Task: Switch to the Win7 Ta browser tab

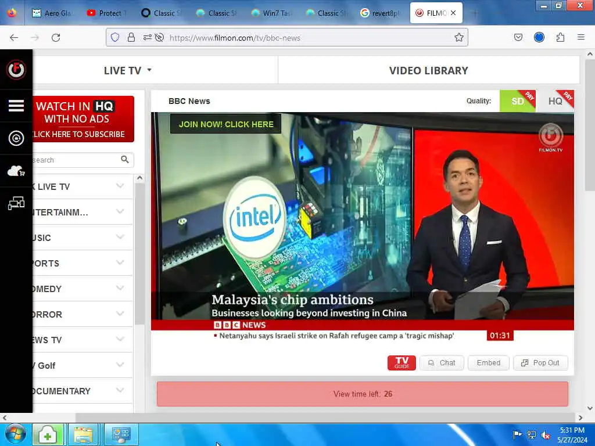Action: click(272, 13)
